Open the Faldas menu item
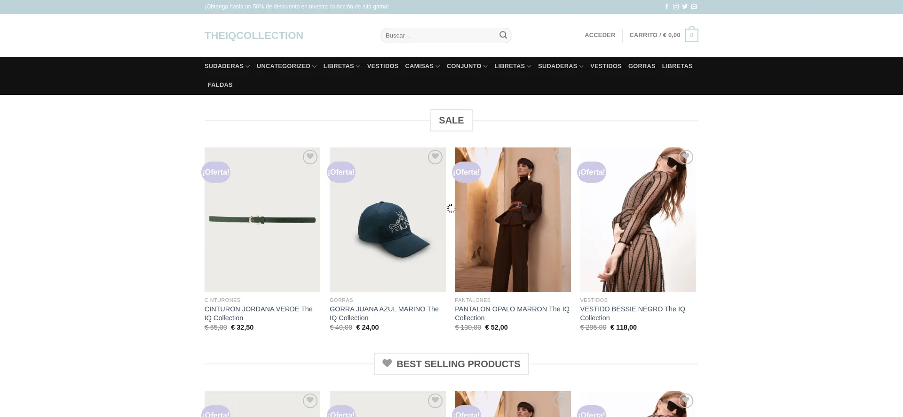The height and width of the screenshot is (417, 903). coord(220,85)
